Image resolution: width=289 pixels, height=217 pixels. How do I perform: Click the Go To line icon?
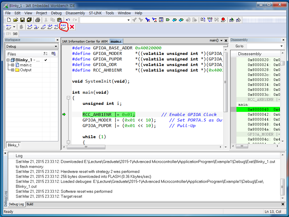coord(161,20)
